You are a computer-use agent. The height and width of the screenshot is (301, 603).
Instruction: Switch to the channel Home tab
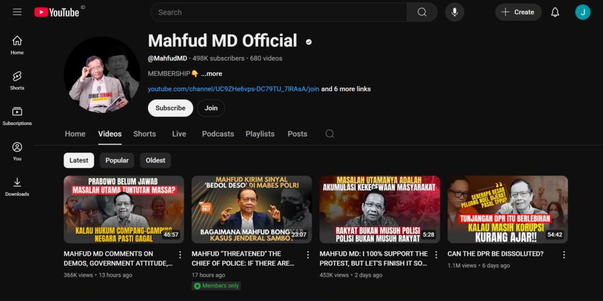coord(75,134)
